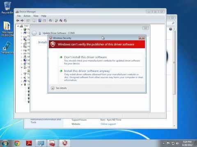Select the first USB device under USB controllers
The height and width of the screenshot is (147, 197).
[29, 88]
